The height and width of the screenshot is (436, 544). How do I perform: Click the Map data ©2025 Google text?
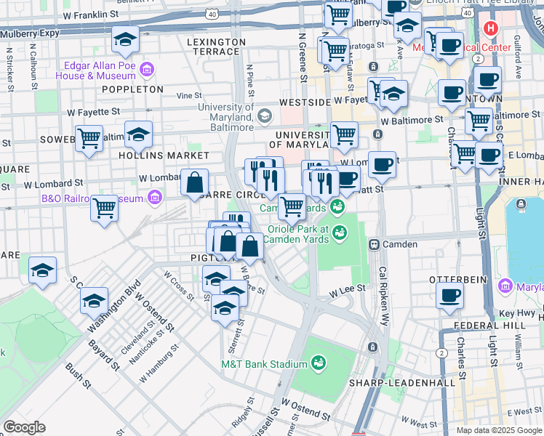tap(499, 430)
